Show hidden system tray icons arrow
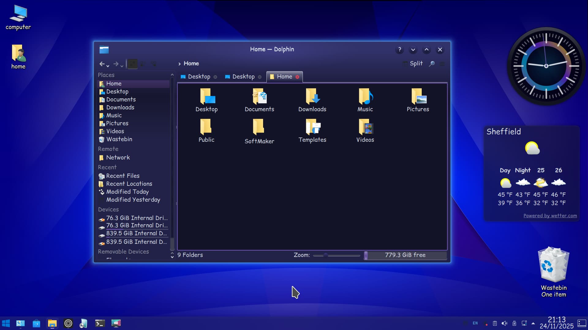This screenshot has width=588, height=330. pyautogui.click(x=533, y=323)
